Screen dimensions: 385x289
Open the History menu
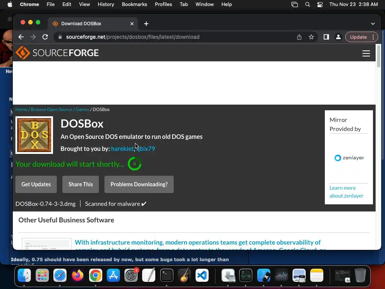[106, 5]
